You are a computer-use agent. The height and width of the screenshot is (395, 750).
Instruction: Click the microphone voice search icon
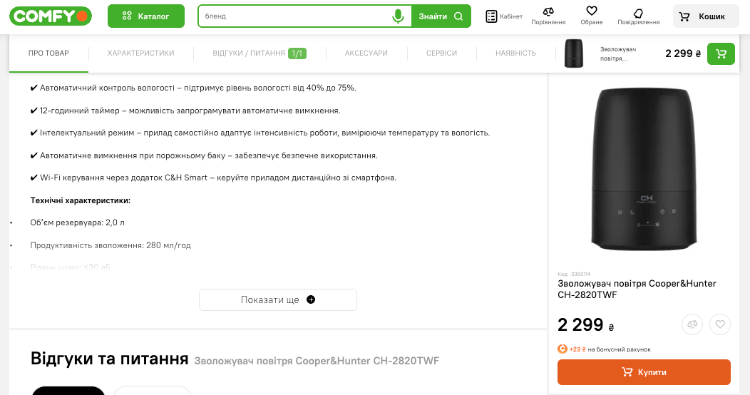(x=398, y=16)
